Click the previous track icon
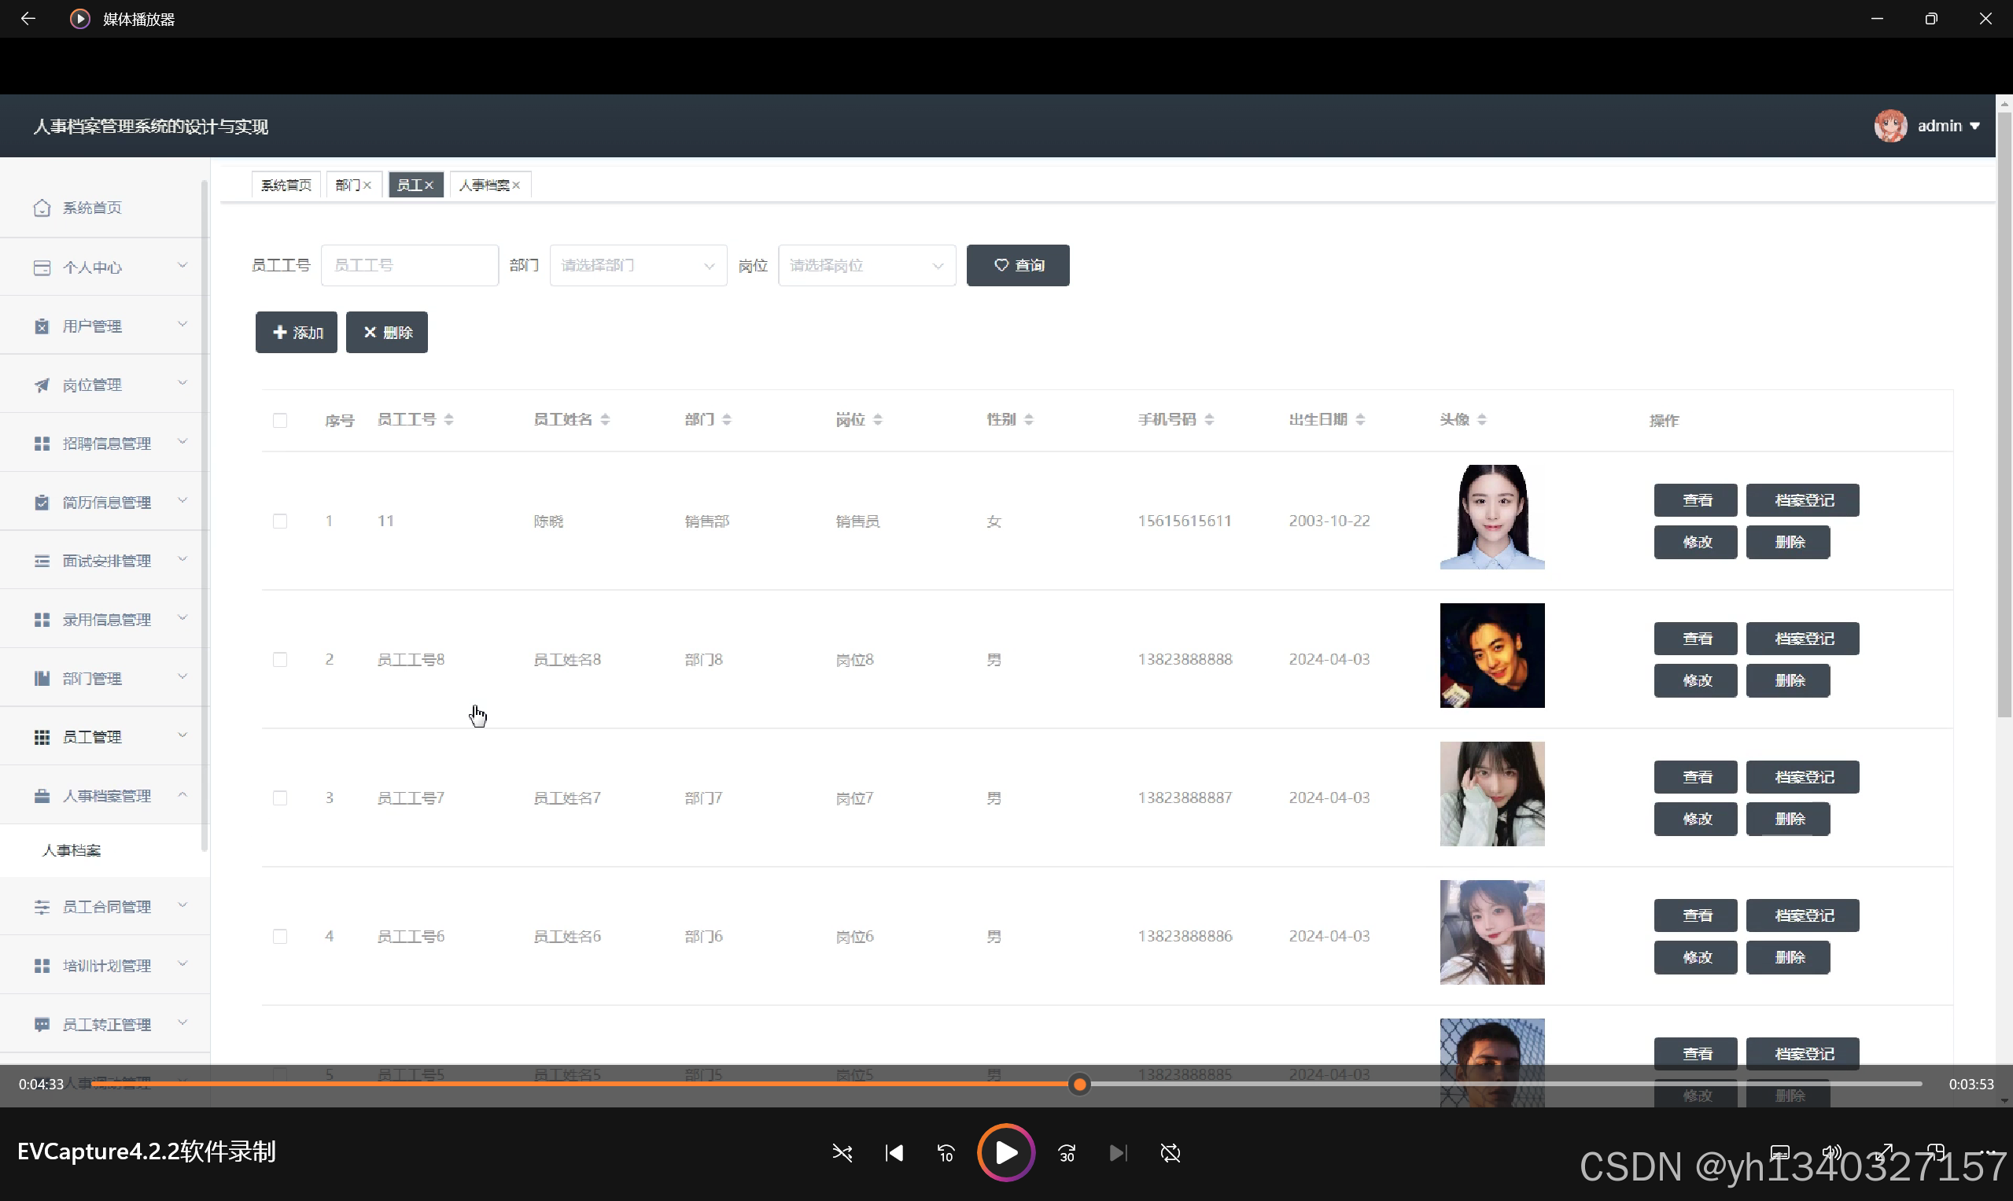 [x=894, y=1152]
